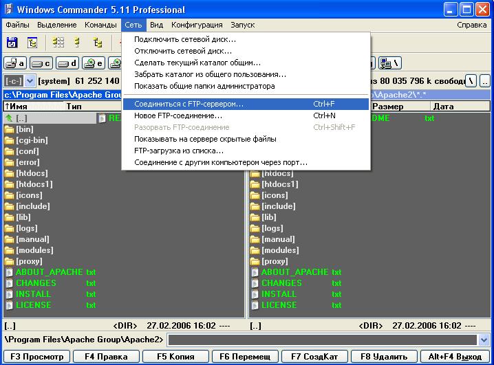This screenshot has width=494, height=365.
Task: Click LICENSE file icon in left panel
Action: click(x=10, y=305)
